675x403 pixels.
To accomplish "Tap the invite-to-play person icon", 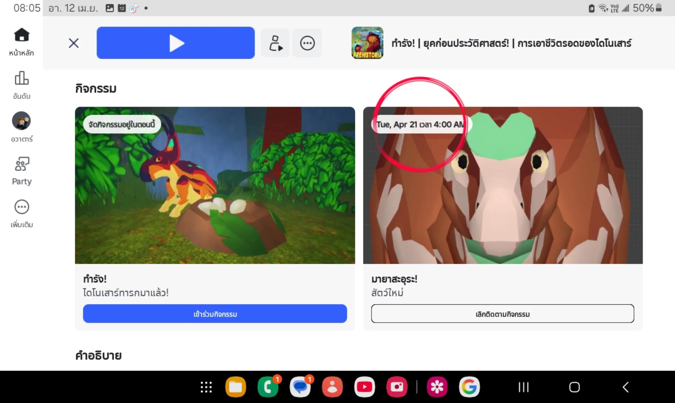I will tap(275, 43).
